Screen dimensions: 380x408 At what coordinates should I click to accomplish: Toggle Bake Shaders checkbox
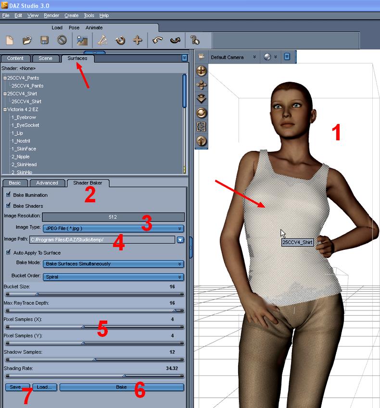point(8,205)
